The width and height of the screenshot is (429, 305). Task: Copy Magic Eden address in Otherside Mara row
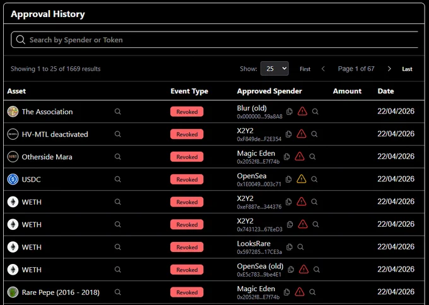click(286, 157)
